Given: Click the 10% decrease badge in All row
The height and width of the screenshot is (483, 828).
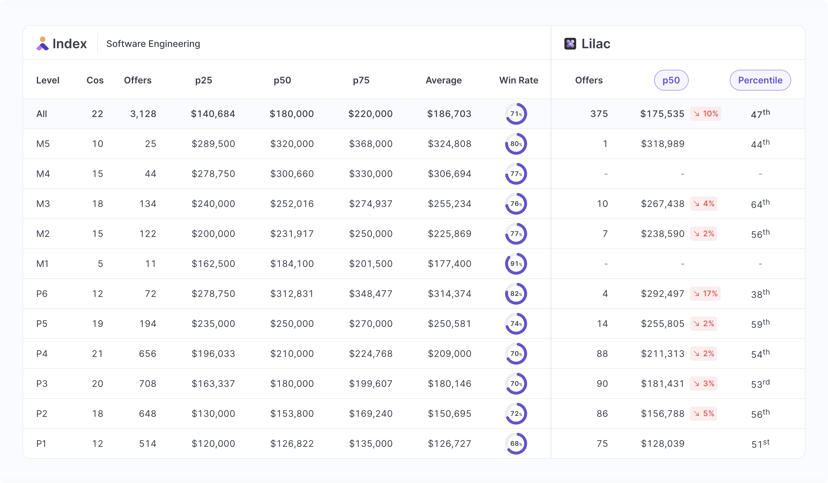Looking at the screenshot, I should click(705, 114).
